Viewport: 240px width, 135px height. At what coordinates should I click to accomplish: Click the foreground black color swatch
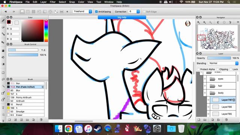[x=9, y=22]
